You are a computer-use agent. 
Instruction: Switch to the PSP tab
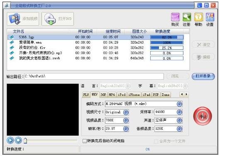[156, 95]
